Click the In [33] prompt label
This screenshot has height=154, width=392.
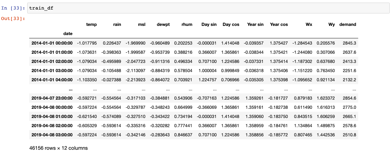pos(13,8)
